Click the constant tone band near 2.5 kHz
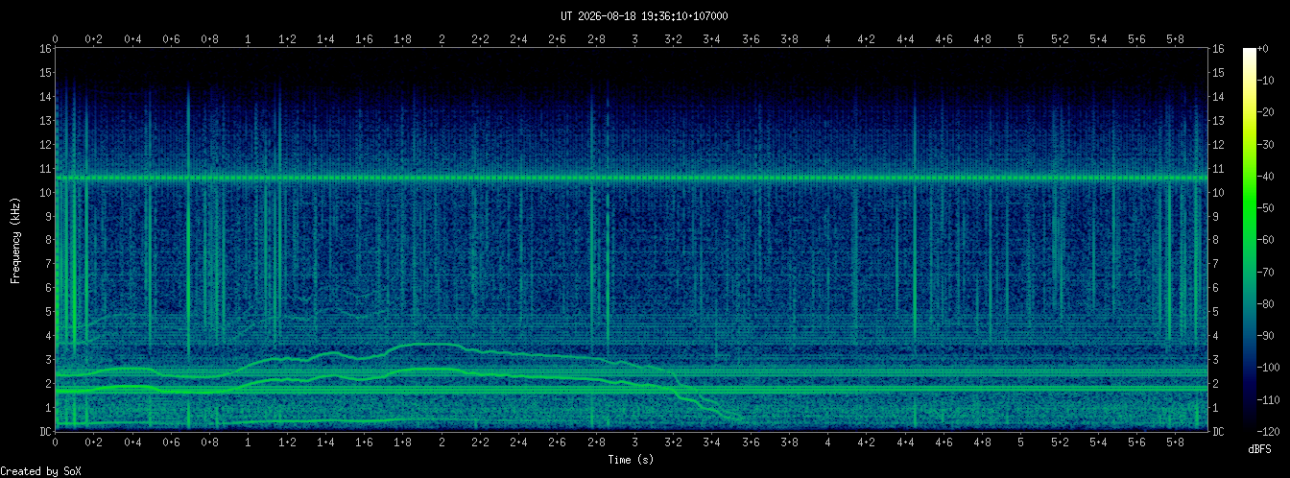The width and height of the screenshot is (1290, 478). coord(632,371)
